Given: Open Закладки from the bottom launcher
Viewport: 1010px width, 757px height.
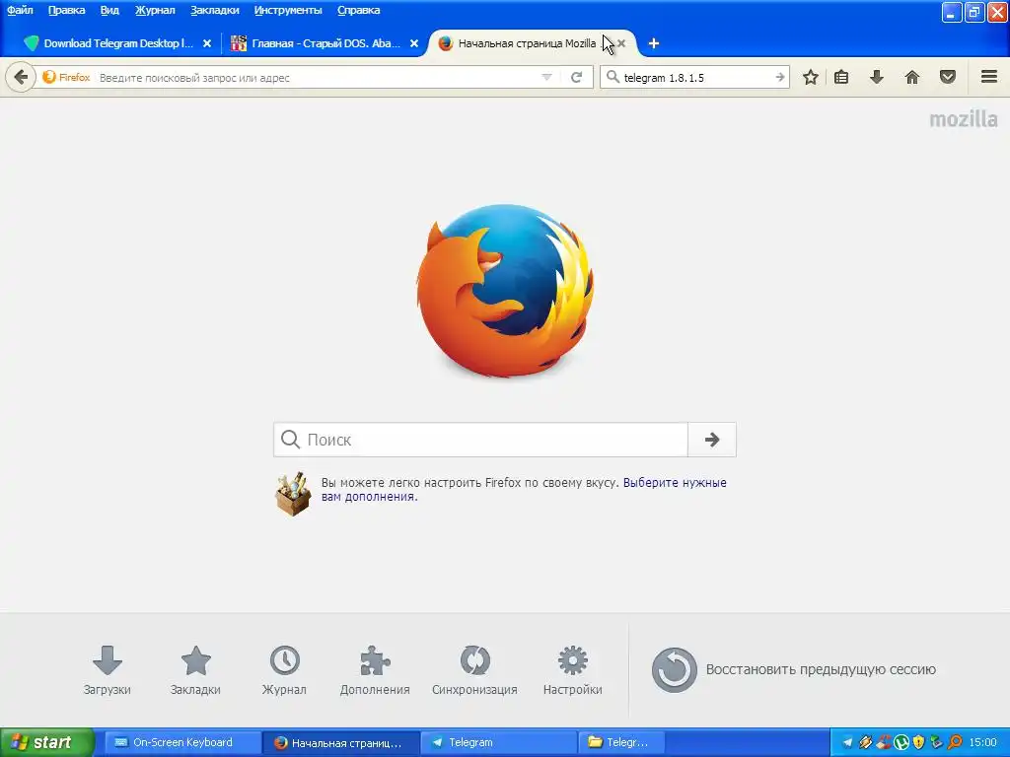Looking at the screenshot, I should tap(195, 670).
